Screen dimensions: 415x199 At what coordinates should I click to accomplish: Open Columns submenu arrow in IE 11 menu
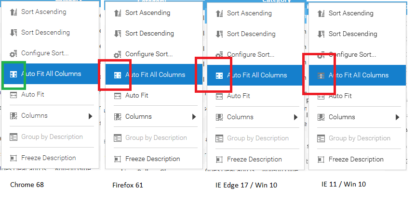pos(398,117)
